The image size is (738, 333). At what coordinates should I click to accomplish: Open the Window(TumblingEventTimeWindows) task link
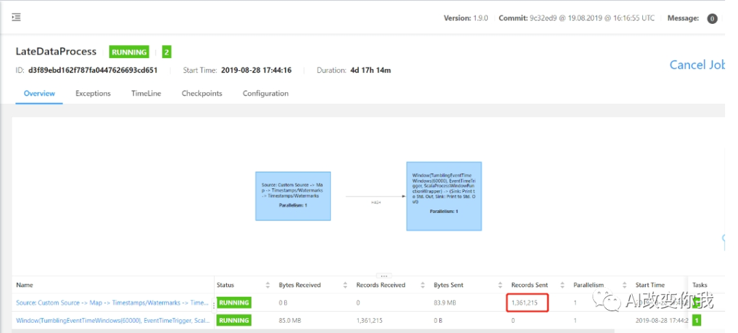[112, 320]
